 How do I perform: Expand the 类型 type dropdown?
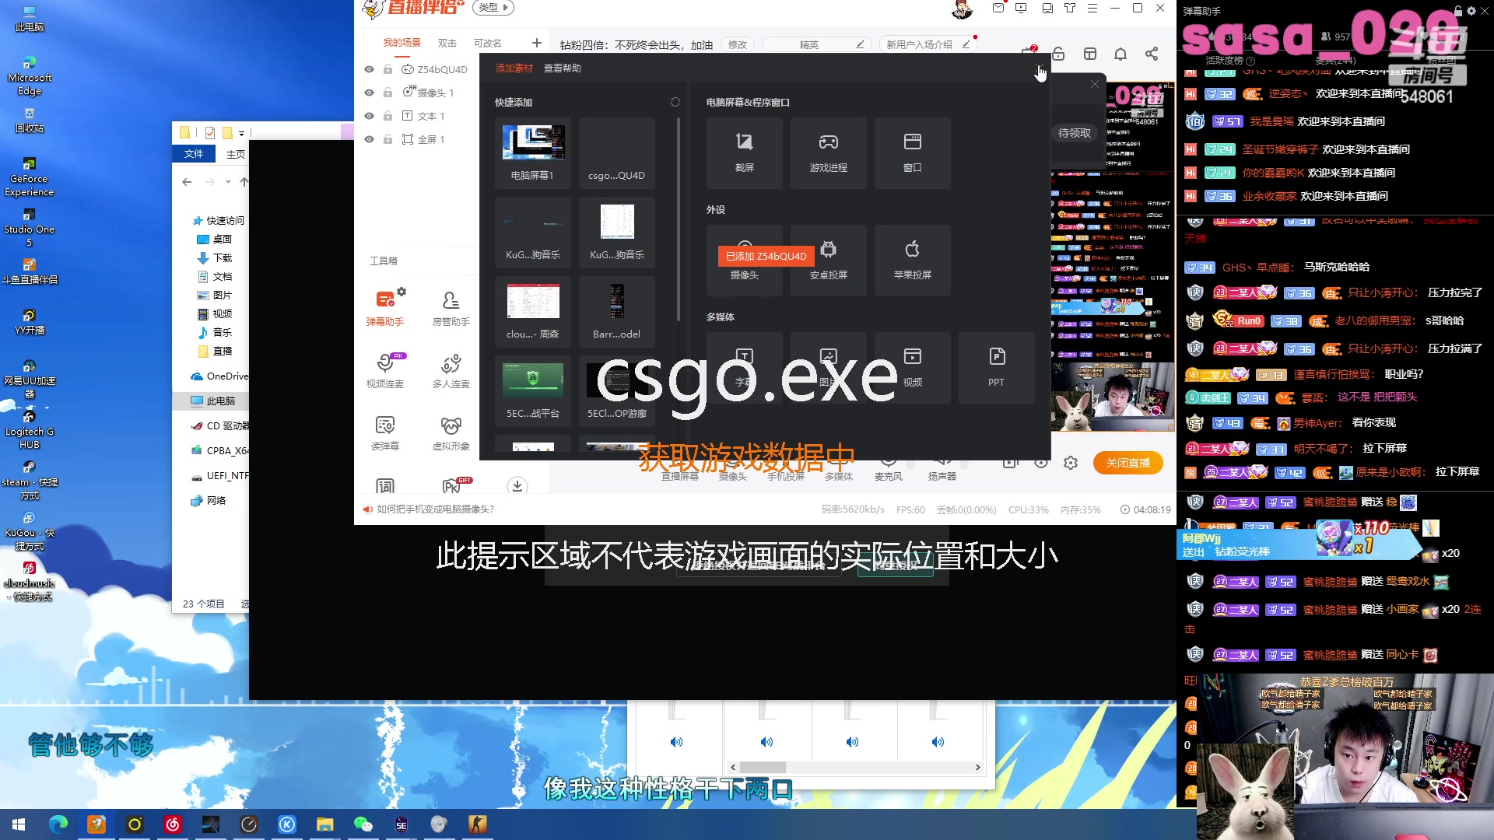[493, 8]
